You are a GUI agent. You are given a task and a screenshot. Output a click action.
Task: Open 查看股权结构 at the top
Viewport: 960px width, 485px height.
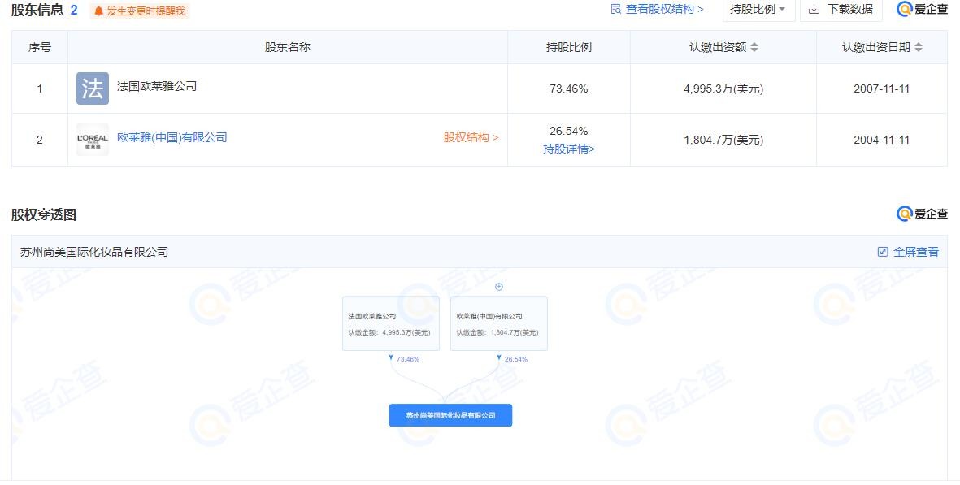click(658, 9)
